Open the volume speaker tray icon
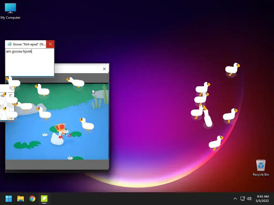The width and height of the screenshot is (274, 205). pyautogui.click(x=249, y=199)
